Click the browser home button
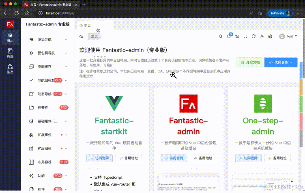The image size is (305, 193). pos(28,13)
